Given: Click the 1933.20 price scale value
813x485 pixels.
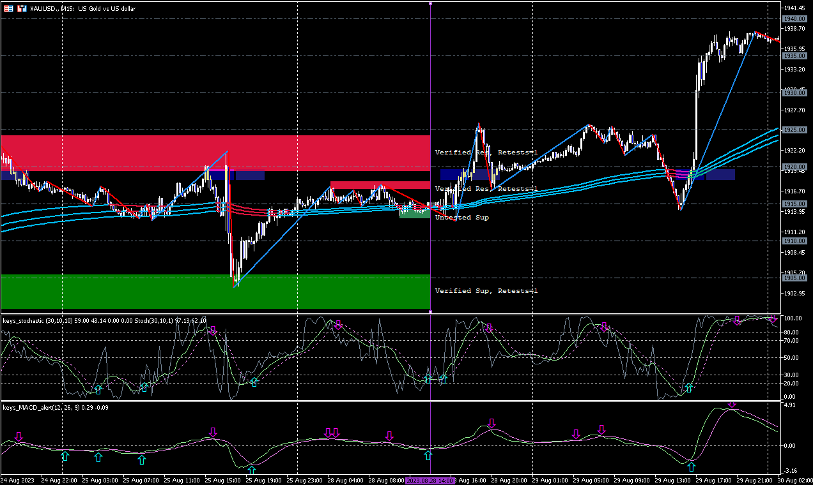Looking at the screenshot, I should click(795, 69).
